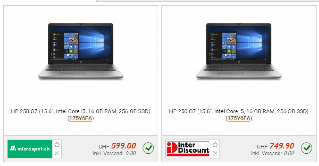Click inkl. Versand 0.00 under 749.90 price
Screen dimensions: 319x166
(x=273, y=154)
